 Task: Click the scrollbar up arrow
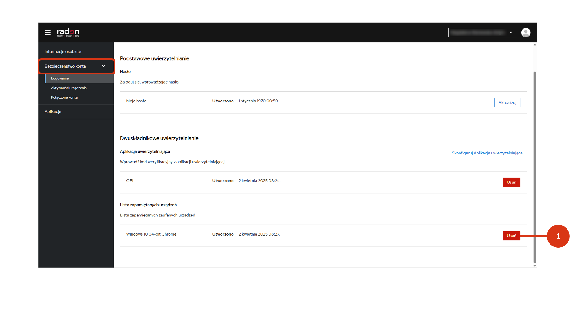coord(535,45)
